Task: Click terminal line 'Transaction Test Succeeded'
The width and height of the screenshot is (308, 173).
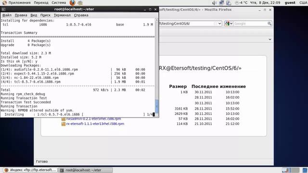Action: (26, 102)
